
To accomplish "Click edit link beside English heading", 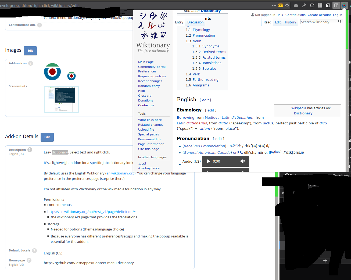I will pyautogui.click(x=205, y=100).
